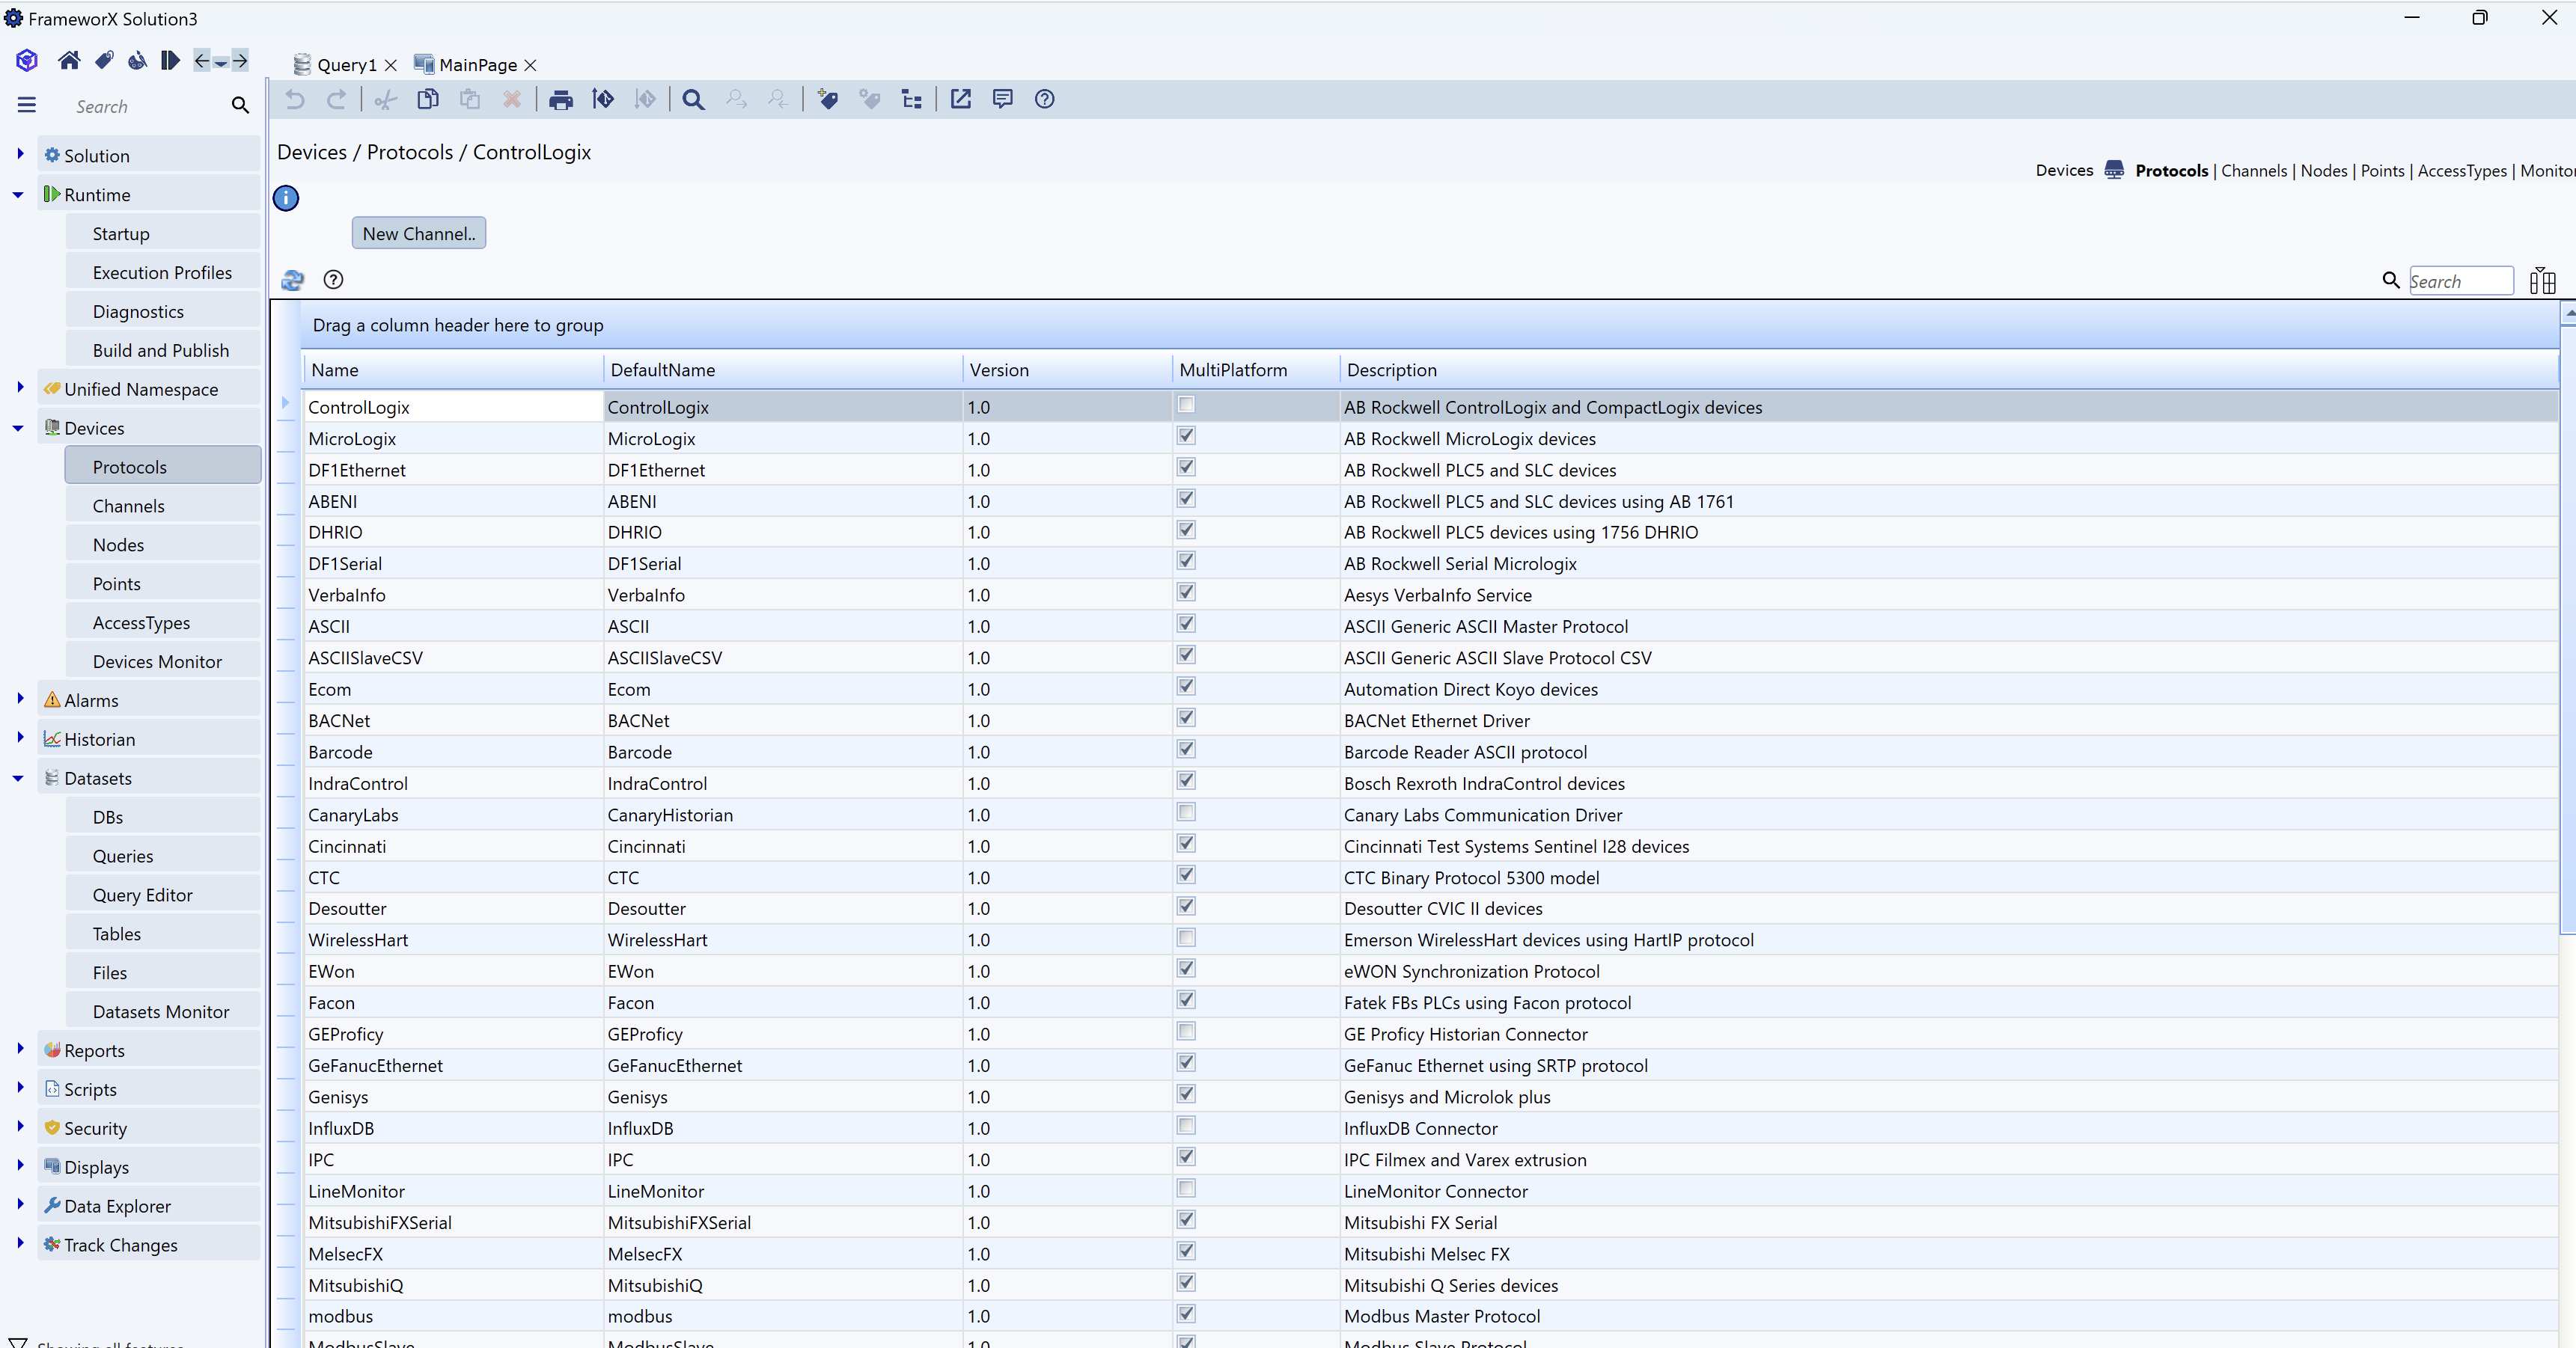Click the magnifier find icon in toolbar
Screen dimensions: 2576x1348
(x=693, y=99)
